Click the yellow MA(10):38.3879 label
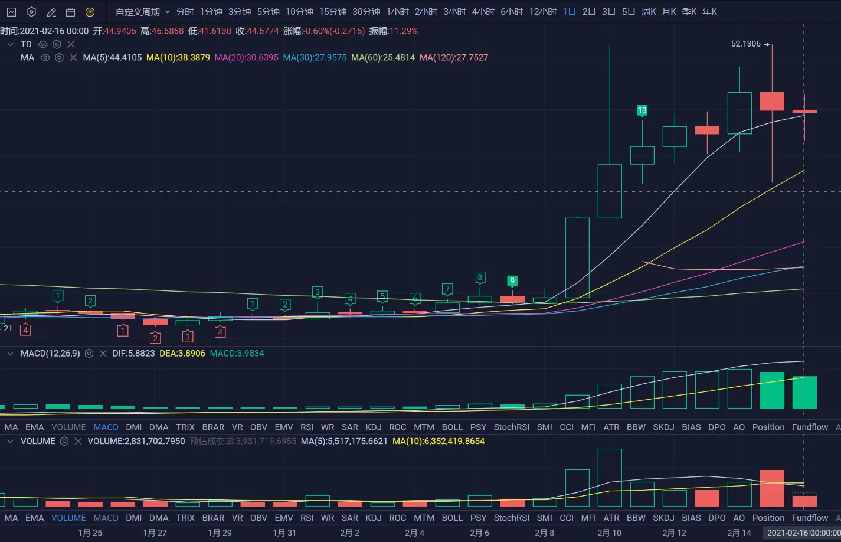 tap(178, 57)
